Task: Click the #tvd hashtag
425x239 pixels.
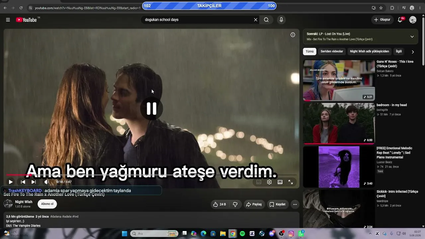Action: point(75,216)
